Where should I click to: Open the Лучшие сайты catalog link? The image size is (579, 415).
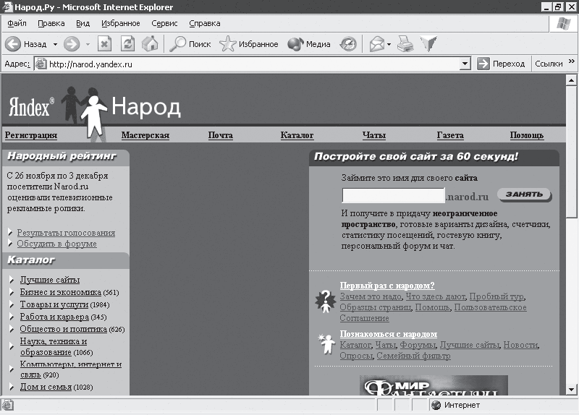(49, 280)
